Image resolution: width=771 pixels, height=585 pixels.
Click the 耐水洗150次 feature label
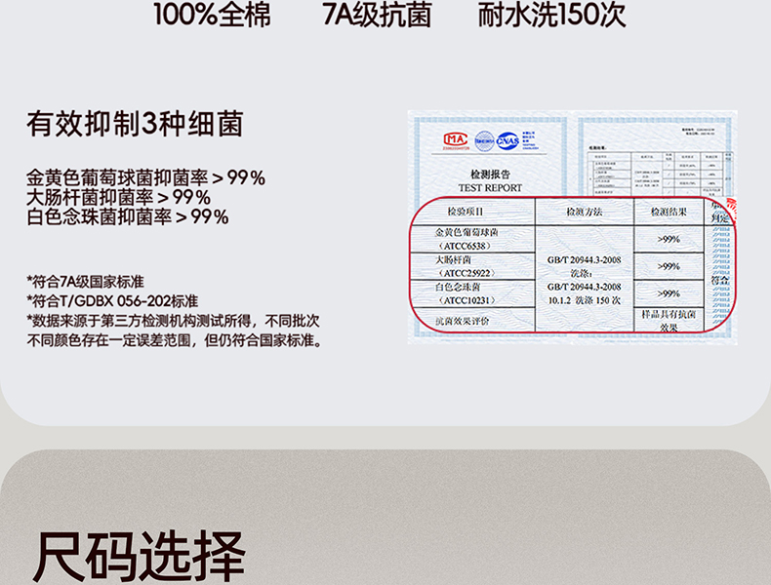(551, 16)
